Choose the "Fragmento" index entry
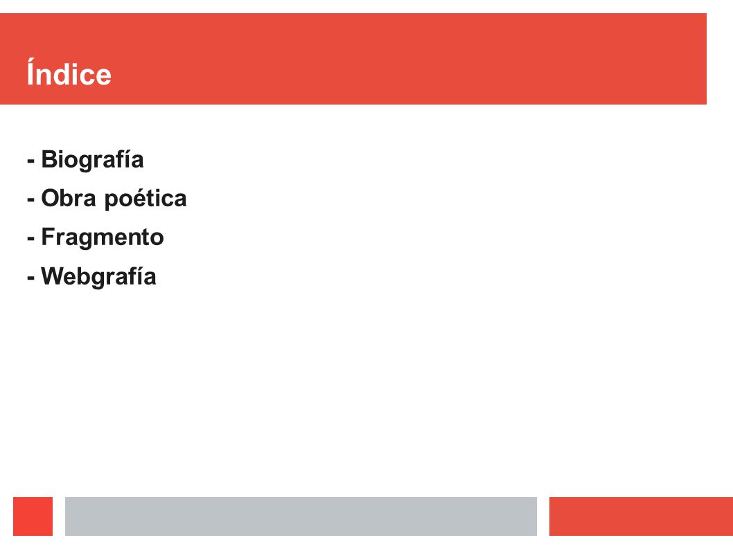 [103, 237]
